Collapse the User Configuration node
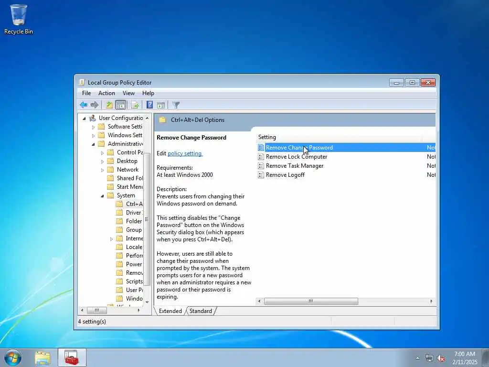Image resolution: width=489 pixels, height=367 pixels. click(x=84, y=119)
